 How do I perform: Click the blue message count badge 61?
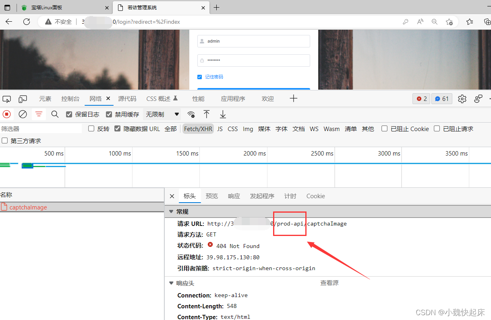click(x=442, y=99)
